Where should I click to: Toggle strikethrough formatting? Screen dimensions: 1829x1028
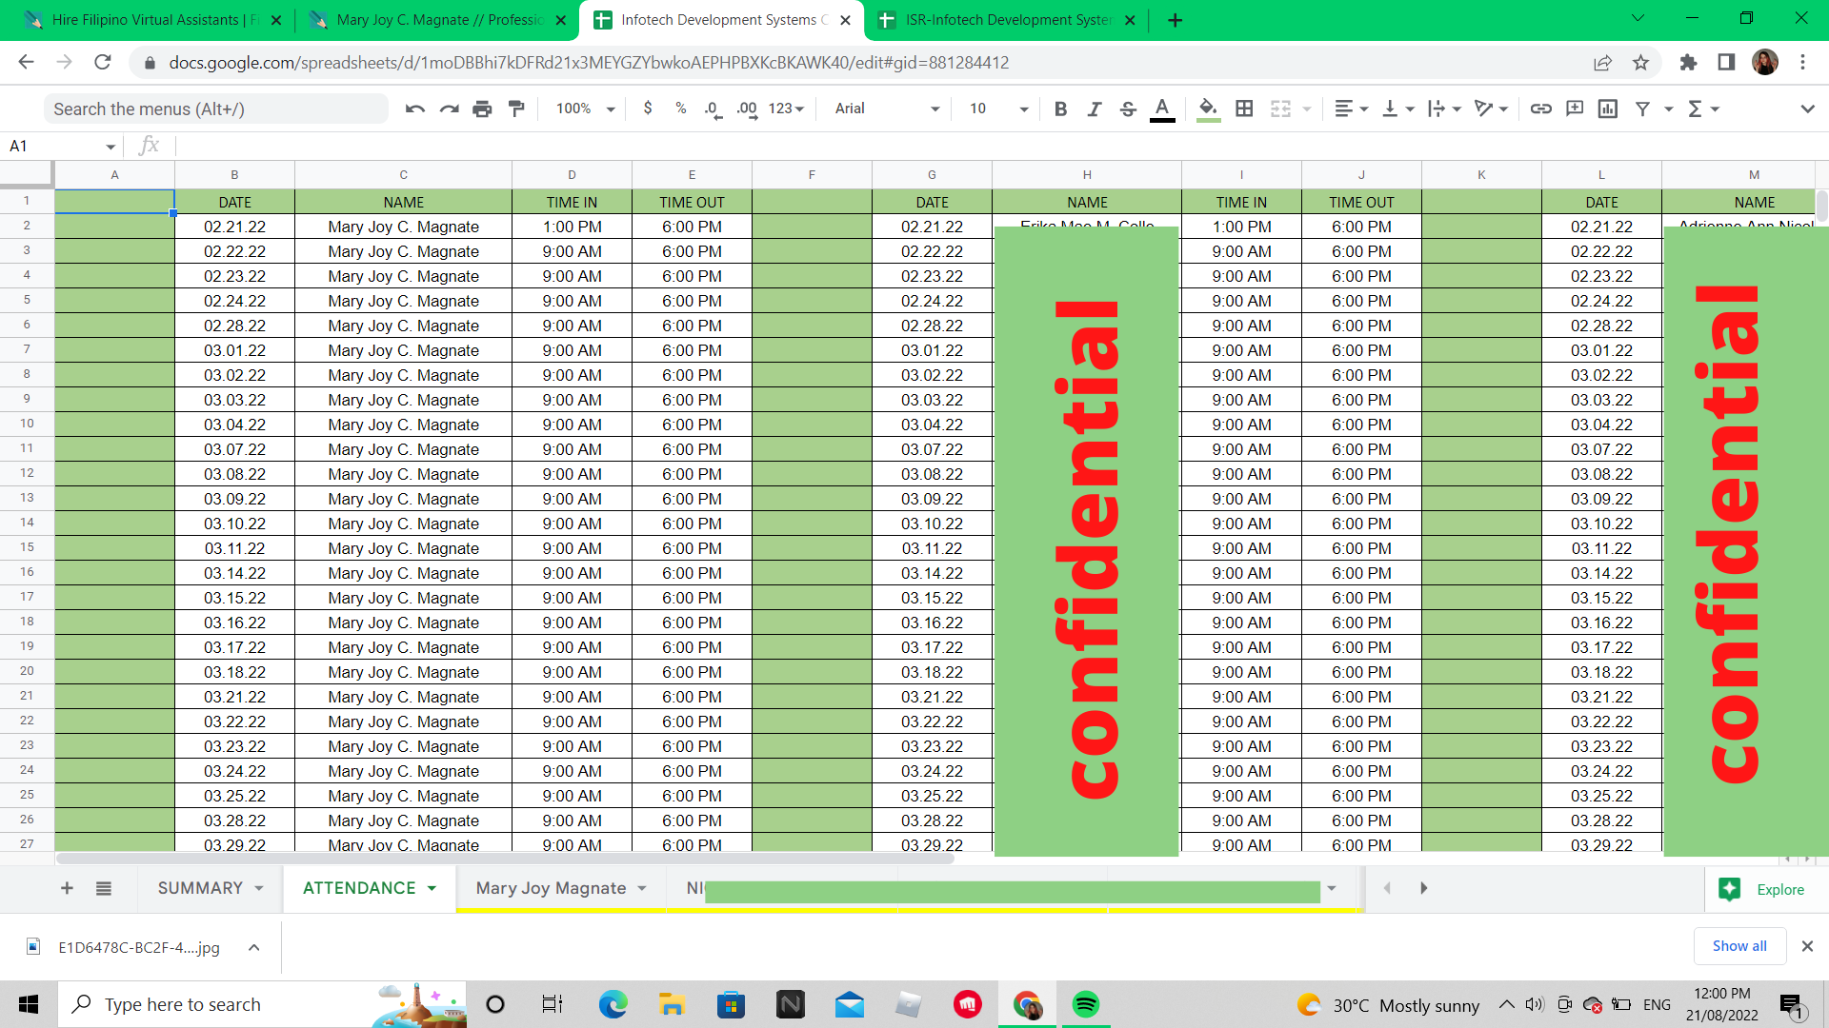point(1128,109)
